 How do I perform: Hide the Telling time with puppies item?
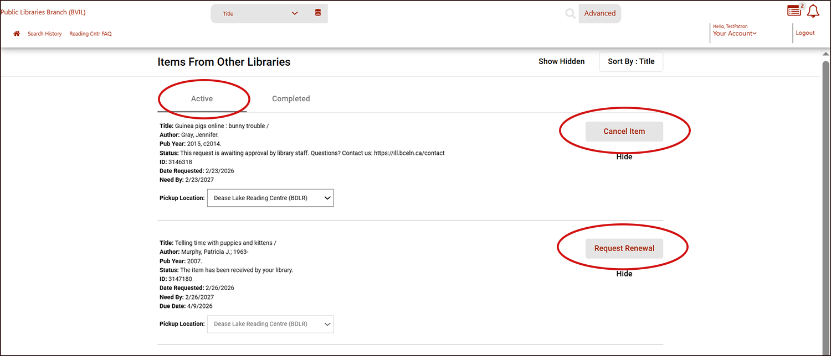point(624,274)
